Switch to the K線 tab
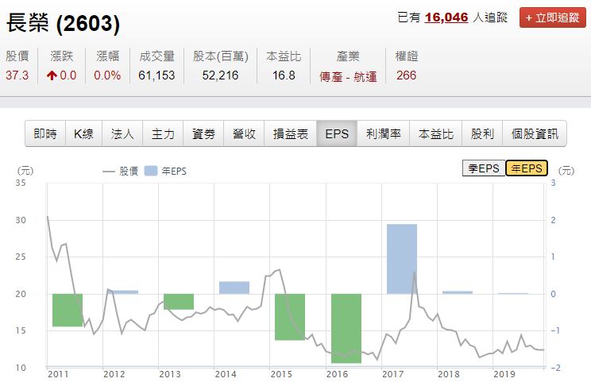The width and height of the screenshot is (591, 390). click(x=83, y=133)
